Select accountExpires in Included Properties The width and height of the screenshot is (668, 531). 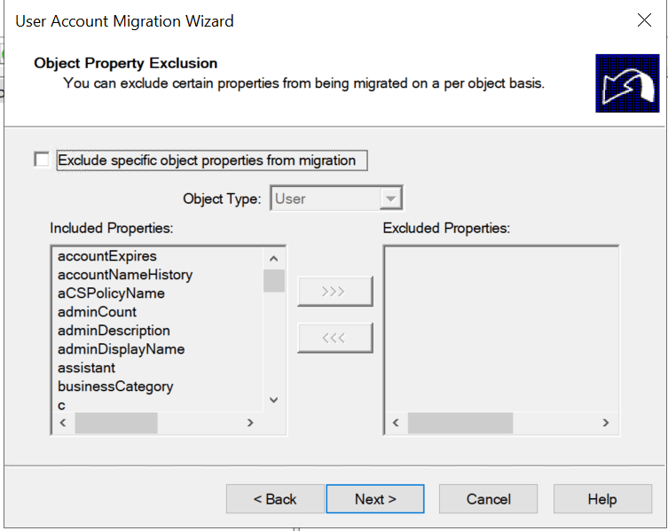107,256
